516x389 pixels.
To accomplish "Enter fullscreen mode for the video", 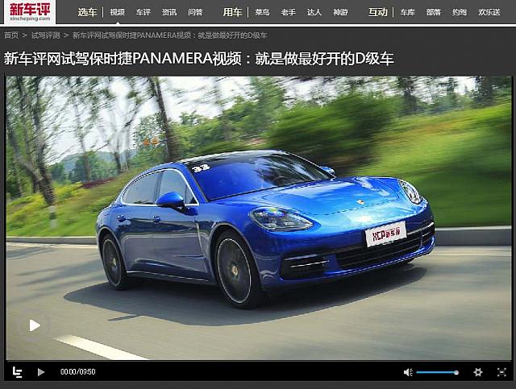I will coord(501,372).
